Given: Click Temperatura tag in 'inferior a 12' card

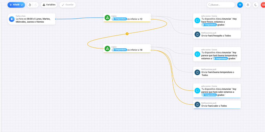Looking at the screenshot, I should point(119,19).
